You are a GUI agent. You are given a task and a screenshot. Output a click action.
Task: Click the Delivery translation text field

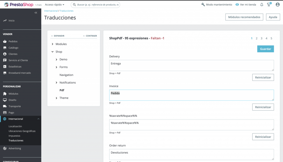tap(191, 65)
